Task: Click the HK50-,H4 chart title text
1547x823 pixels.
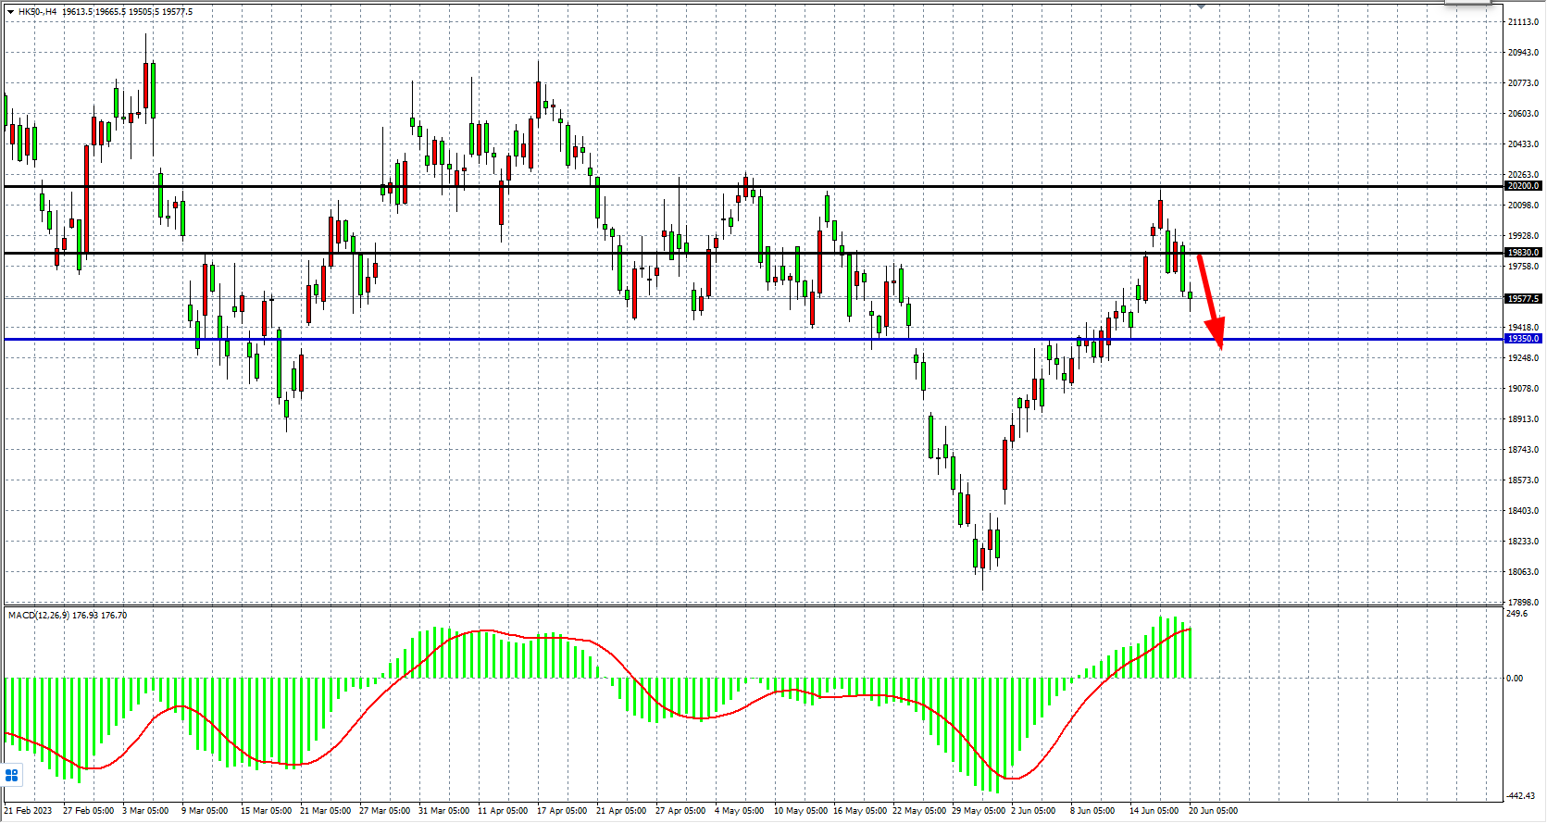Action: 37,12
